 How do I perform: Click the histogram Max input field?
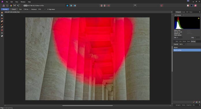click(197, 38)
